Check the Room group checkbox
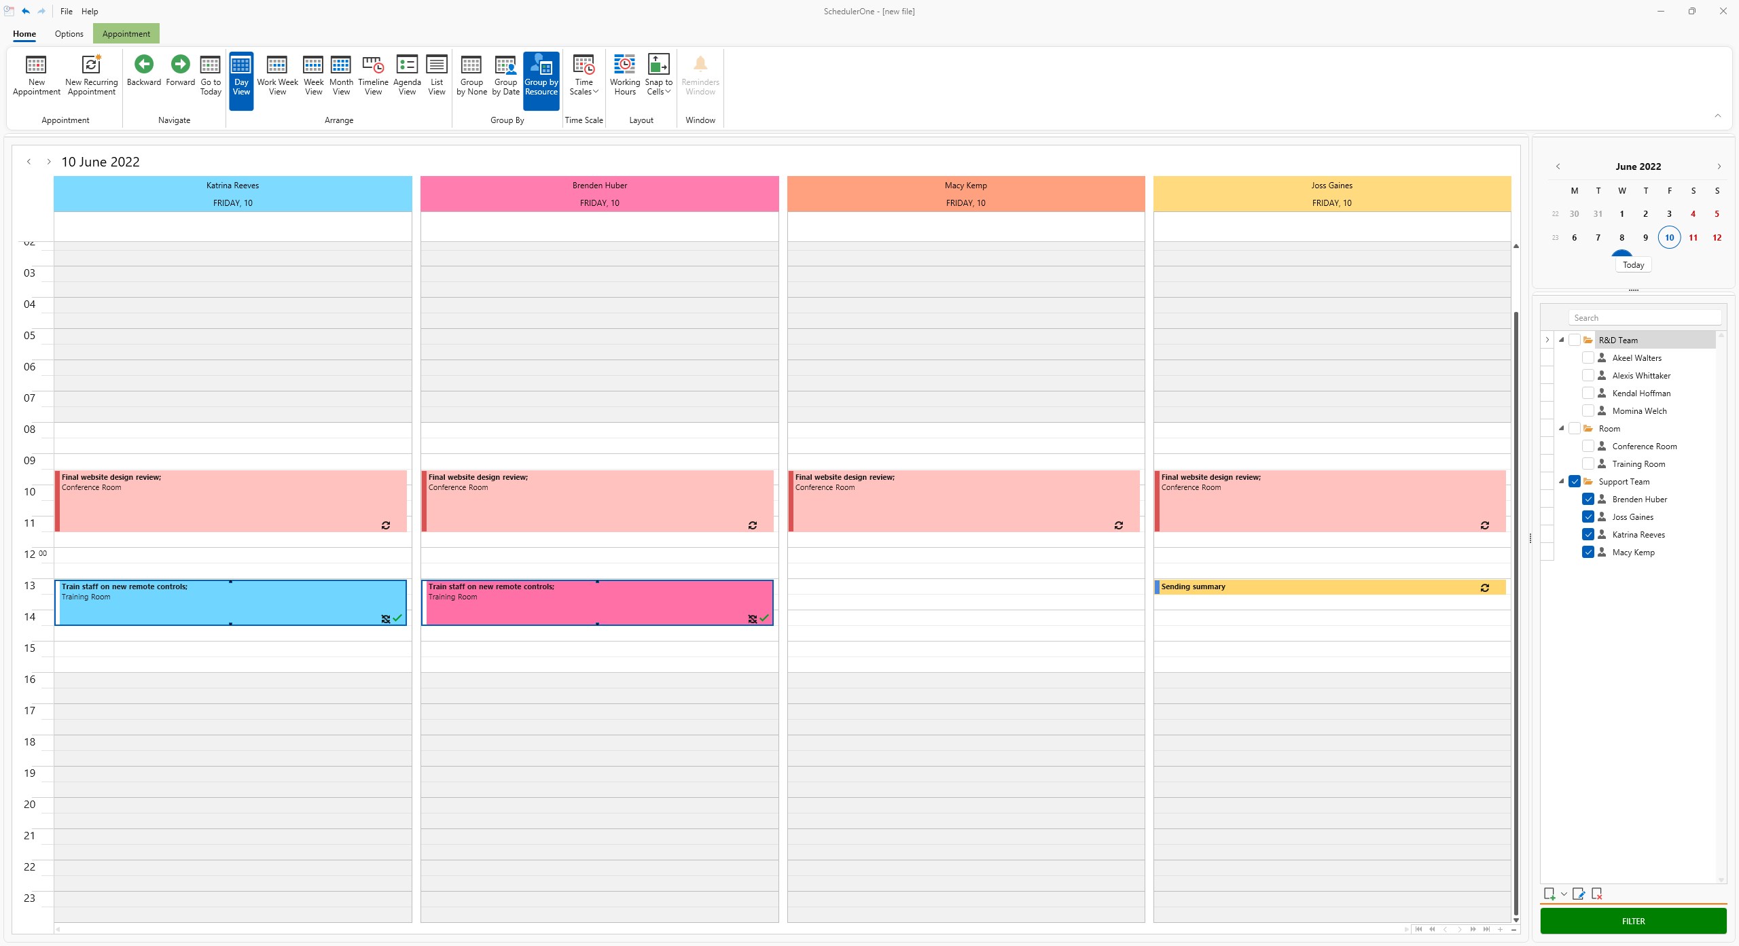 [x=1575, y=428]
